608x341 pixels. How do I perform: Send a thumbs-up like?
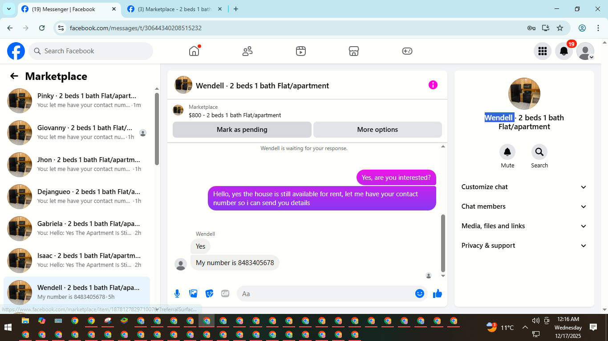coord(438,293)
